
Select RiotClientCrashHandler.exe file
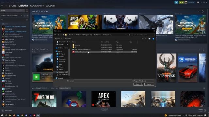click(82, 50)
